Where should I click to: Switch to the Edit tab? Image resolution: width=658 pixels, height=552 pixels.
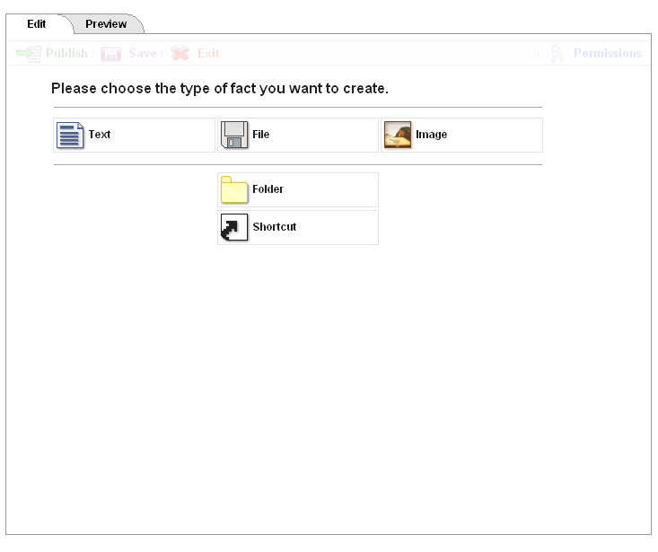click(36, 24)
